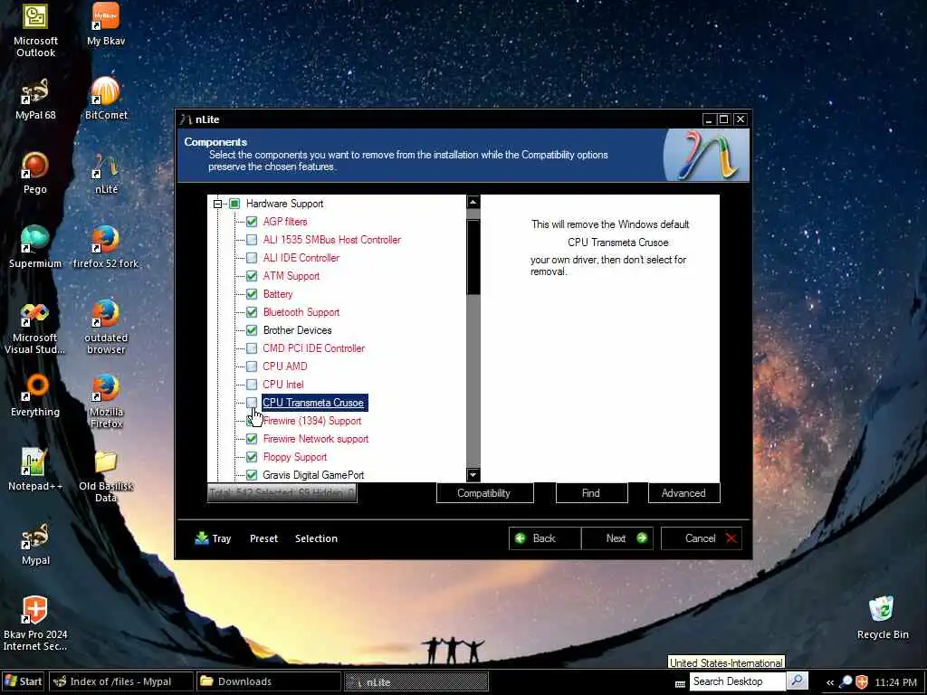Screen dimensions: 927x695
Task: Click the Search Desktop input field
Action: pyautogui.click(x=737, y=681)
